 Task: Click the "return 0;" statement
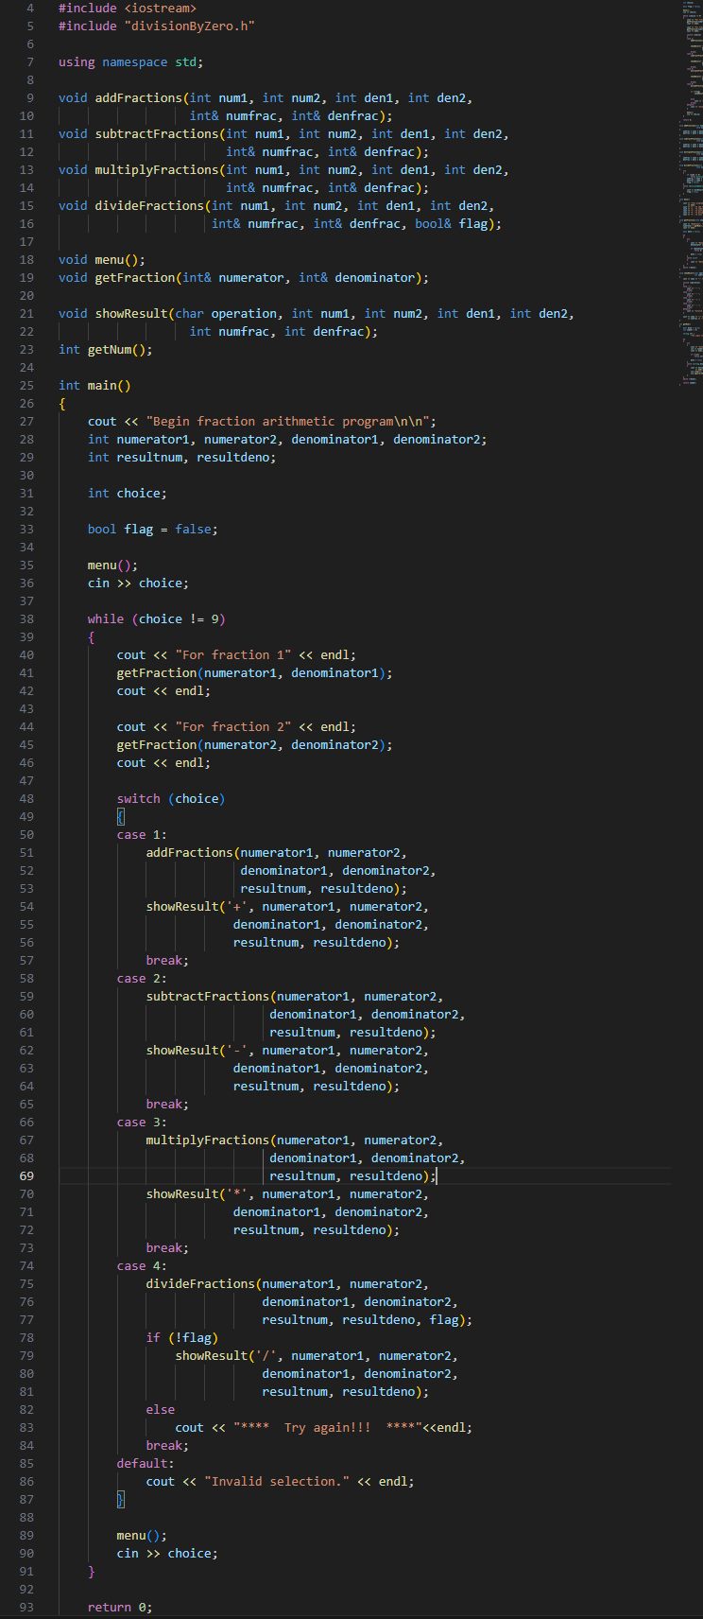coord(120,1607)
